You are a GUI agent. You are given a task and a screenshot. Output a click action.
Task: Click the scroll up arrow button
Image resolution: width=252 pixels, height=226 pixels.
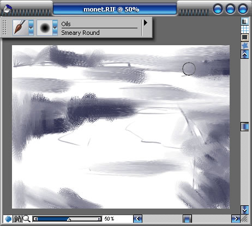(245, 54)
